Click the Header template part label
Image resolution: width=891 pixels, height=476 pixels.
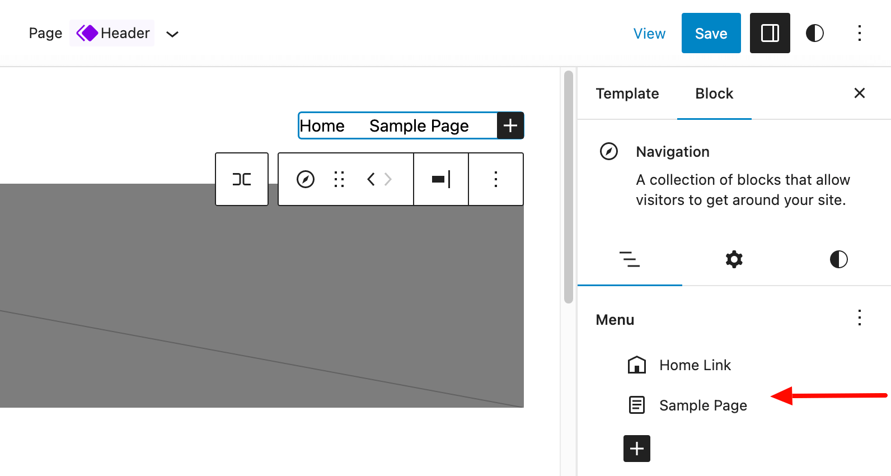tap(112, 33)
